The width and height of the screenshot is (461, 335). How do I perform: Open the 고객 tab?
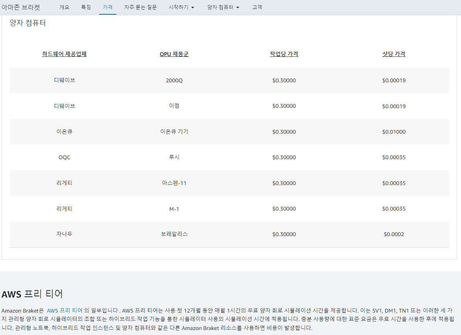tap(257, 7)
